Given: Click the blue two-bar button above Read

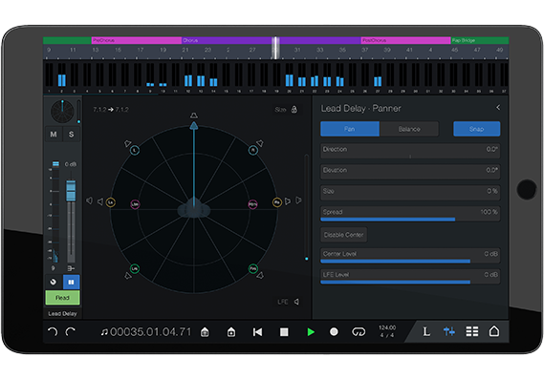Looking at the screenshot, I should pyautogui.click(x=71, y=282).
